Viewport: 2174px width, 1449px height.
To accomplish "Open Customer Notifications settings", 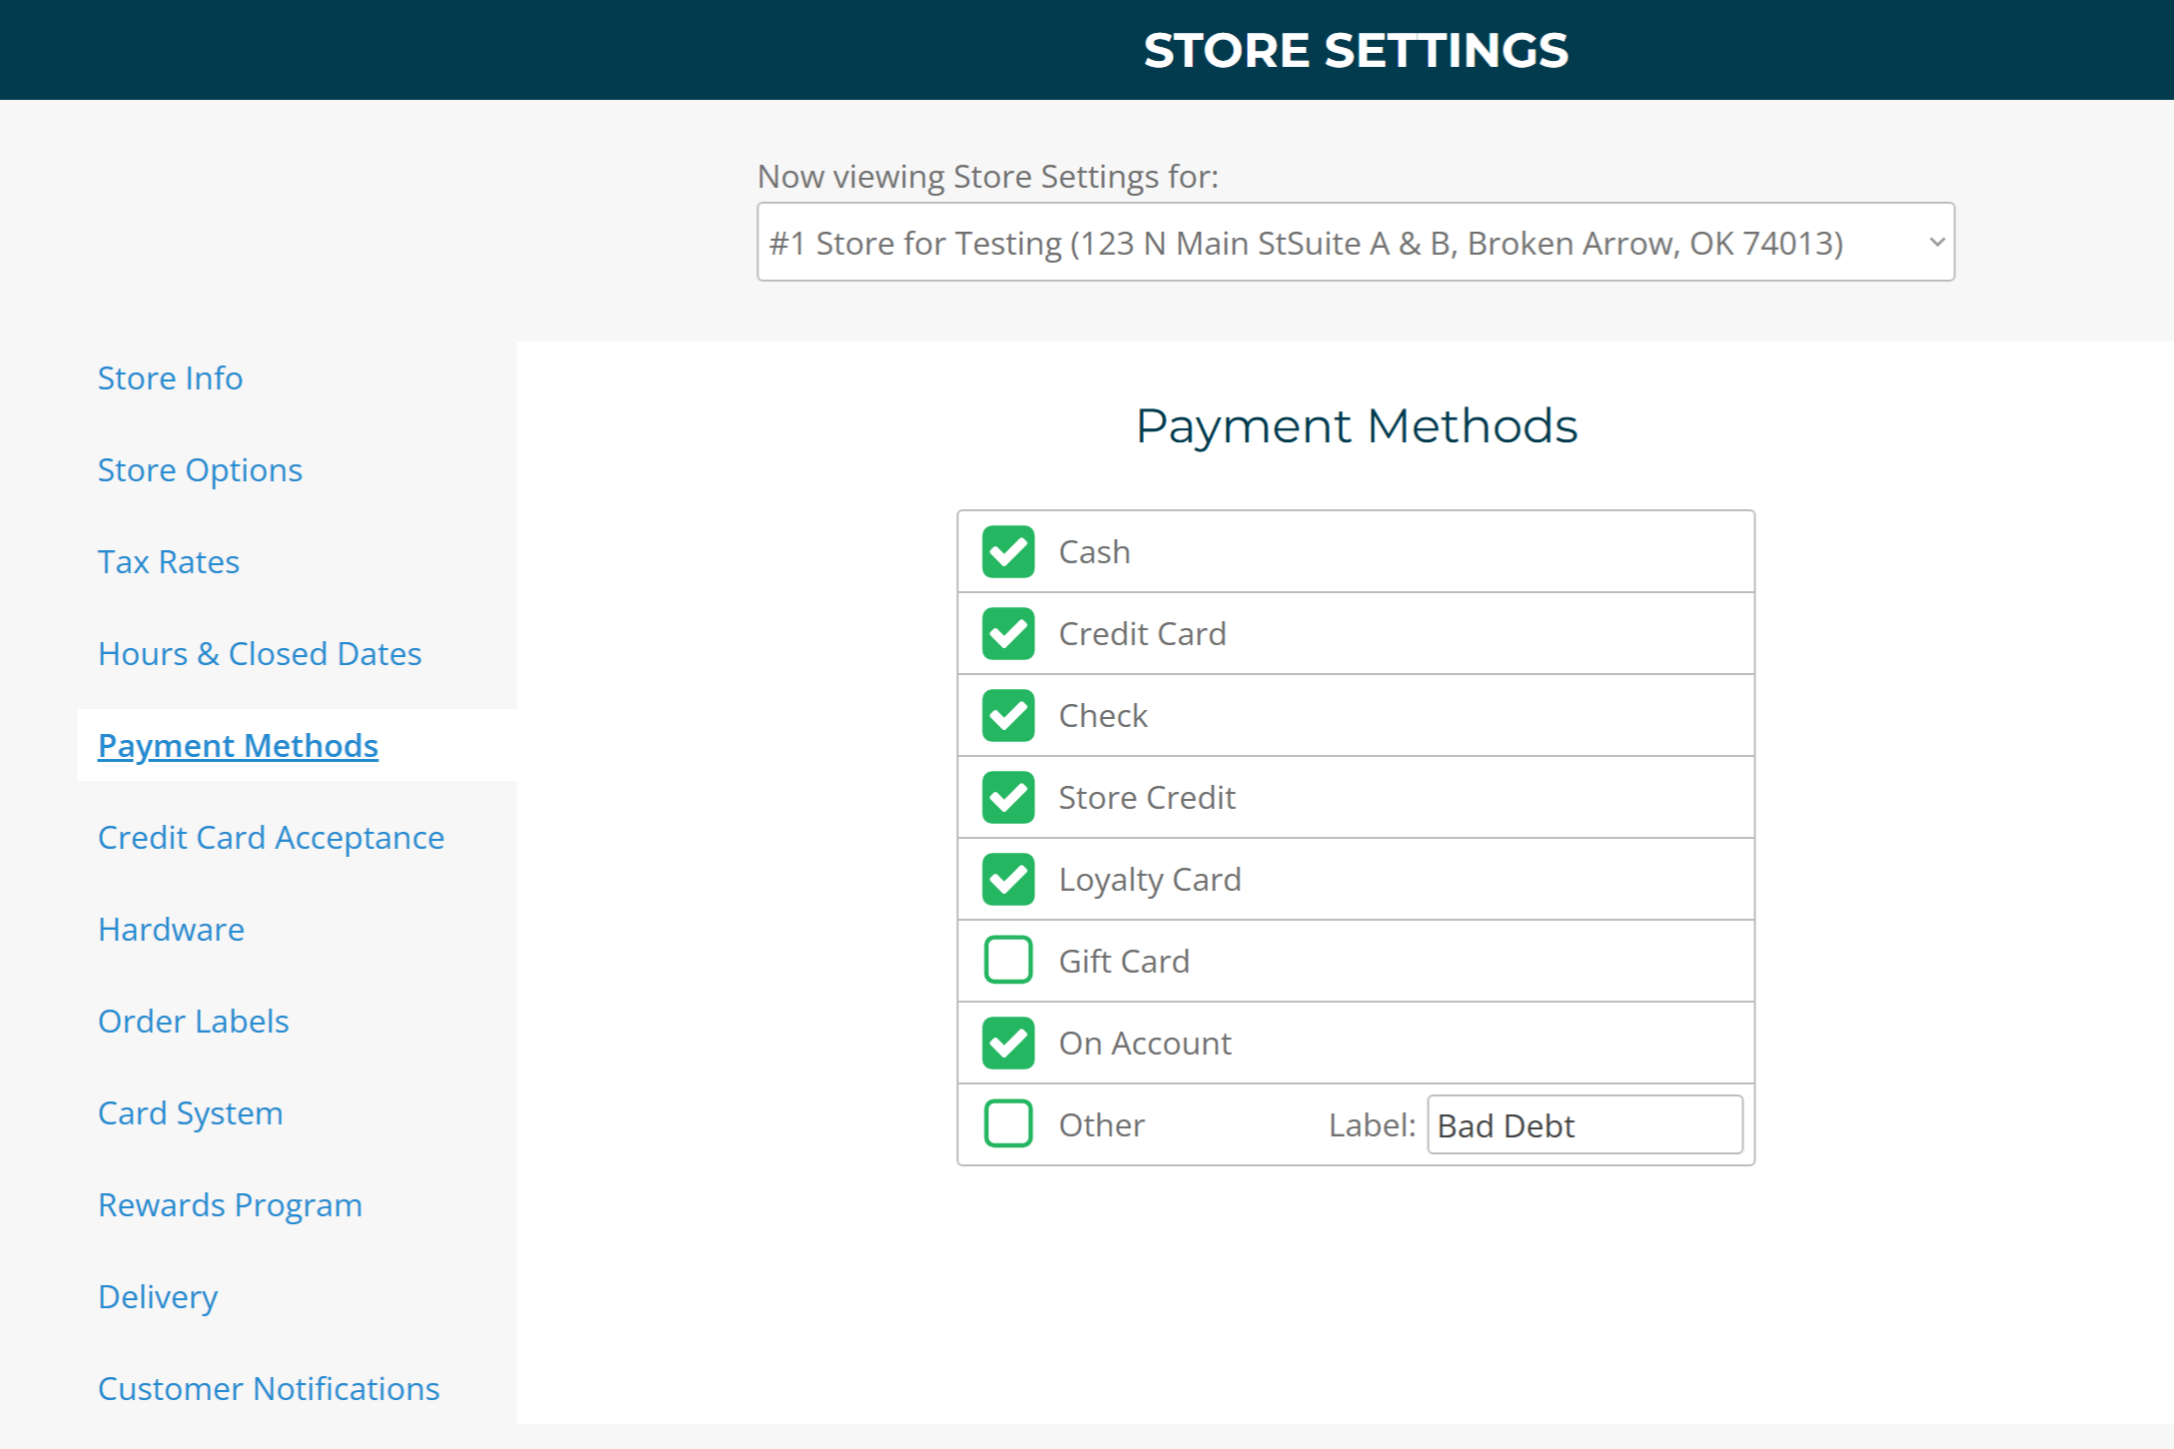I will [x=269, y=1389].
